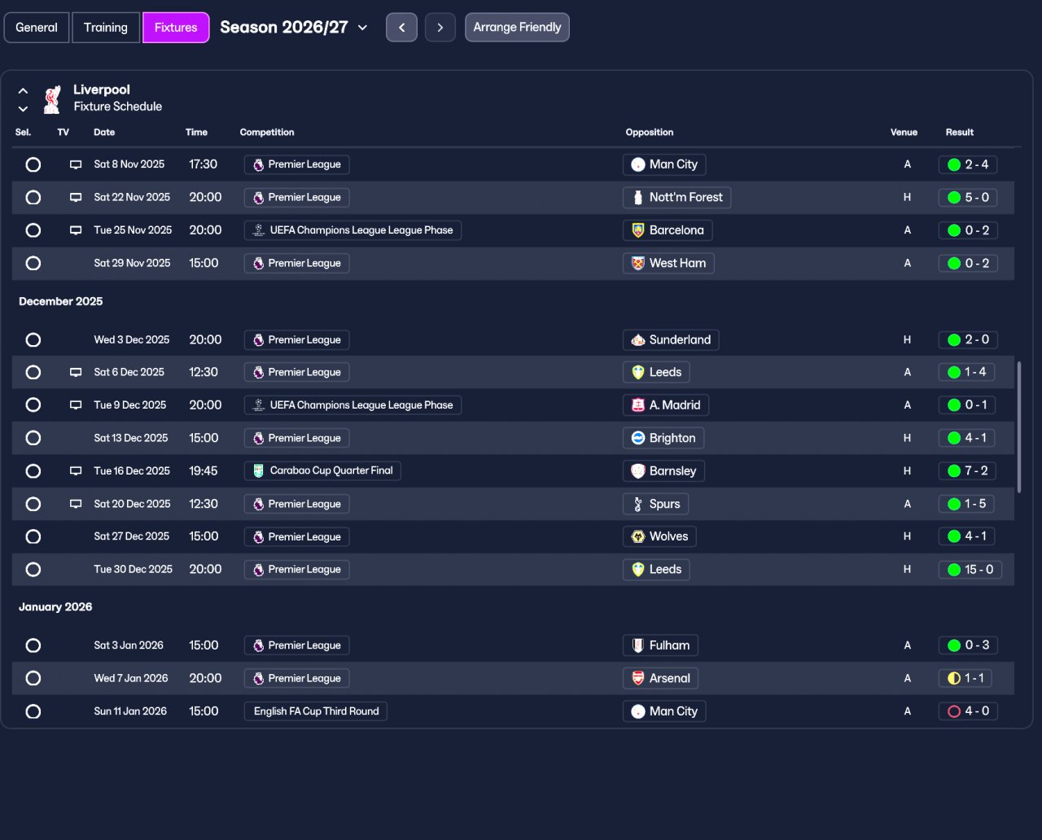1042x840 pixels.
Task: Click the A. Madrid club badge
Action: (x=638, y=405)
